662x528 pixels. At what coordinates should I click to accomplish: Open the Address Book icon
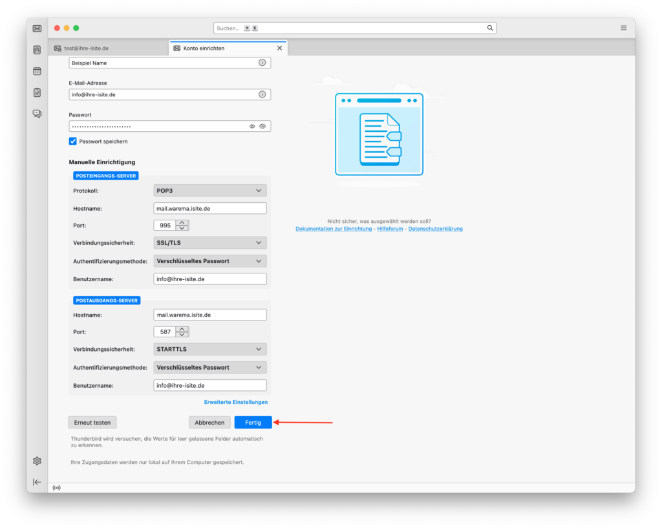pyautogui.click(x=37, y=50)
